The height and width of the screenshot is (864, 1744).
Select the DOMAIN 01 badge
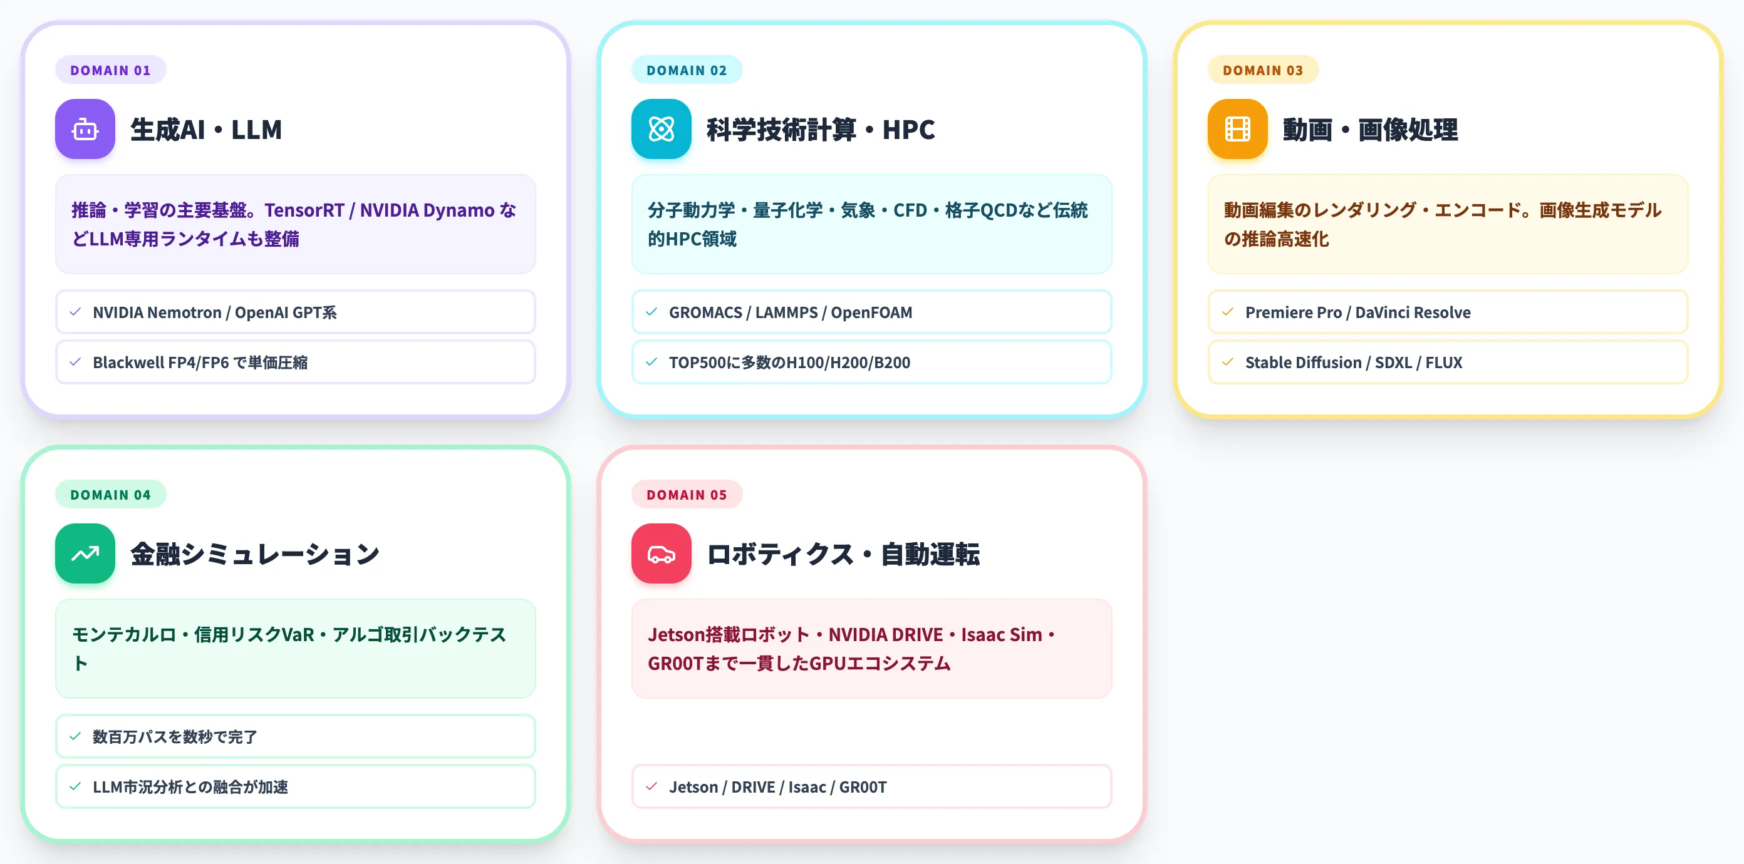(x=110, y=69)
